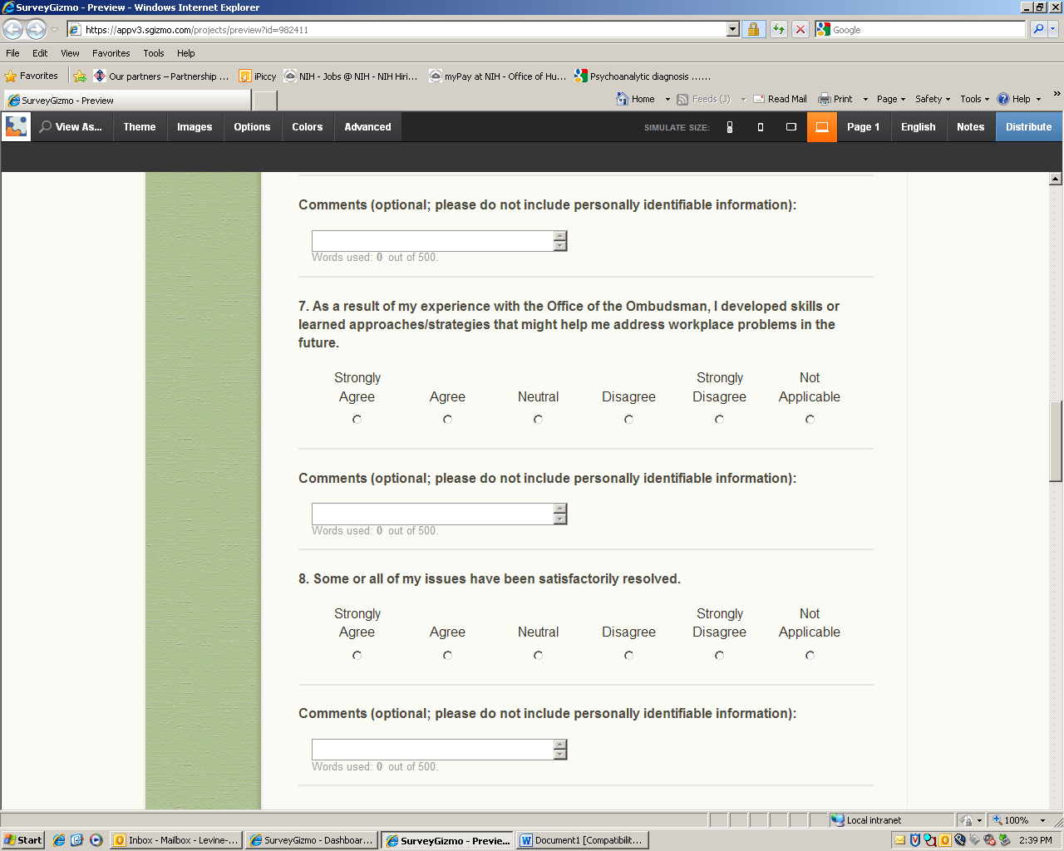Viewport: 1064px width, 851px height.
Task: Click the Page 1 button
Action: point(864,127)
